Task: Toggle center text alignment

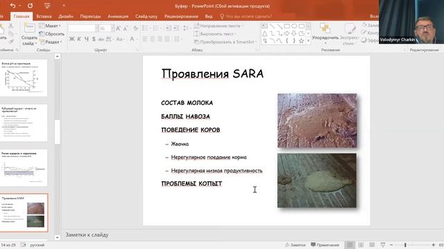Action: click(x=153, y=39)
